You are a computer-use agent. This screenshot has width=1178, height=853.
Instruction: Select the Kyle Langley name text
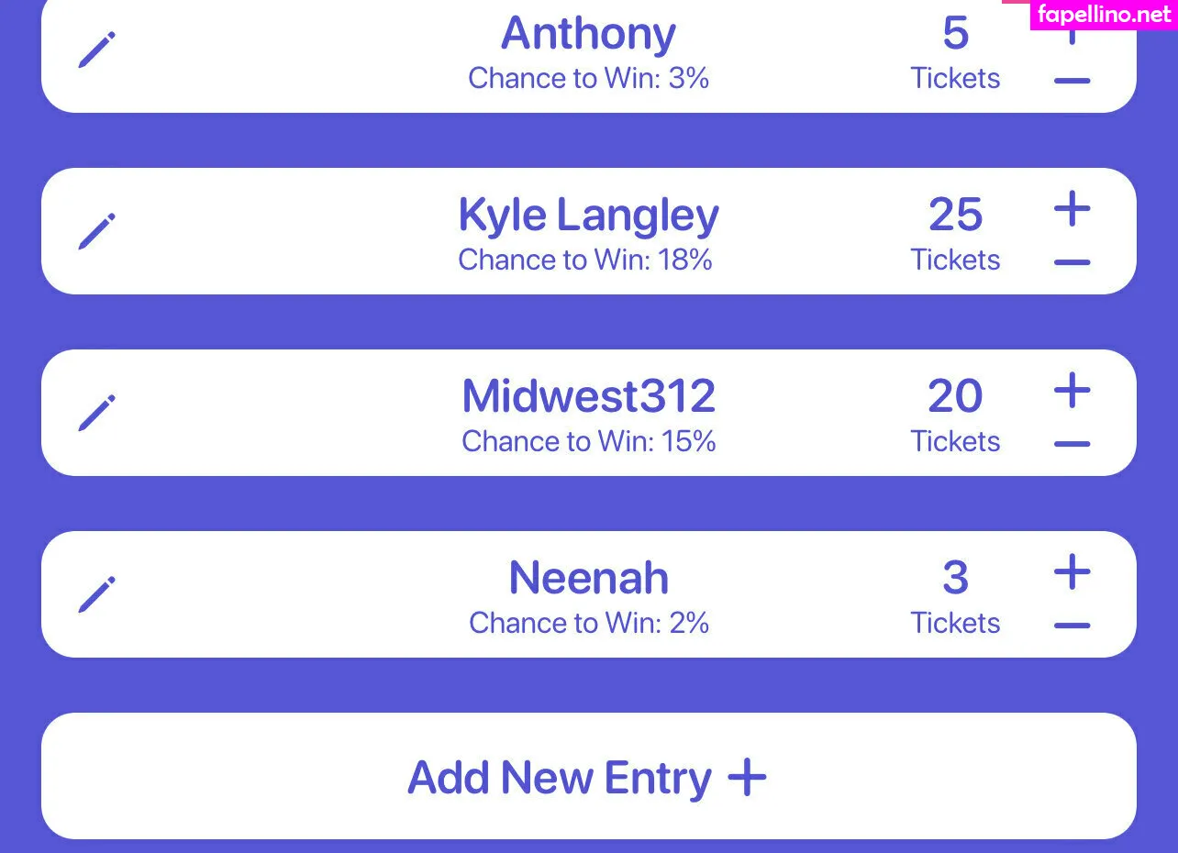(x=588, y=216)
